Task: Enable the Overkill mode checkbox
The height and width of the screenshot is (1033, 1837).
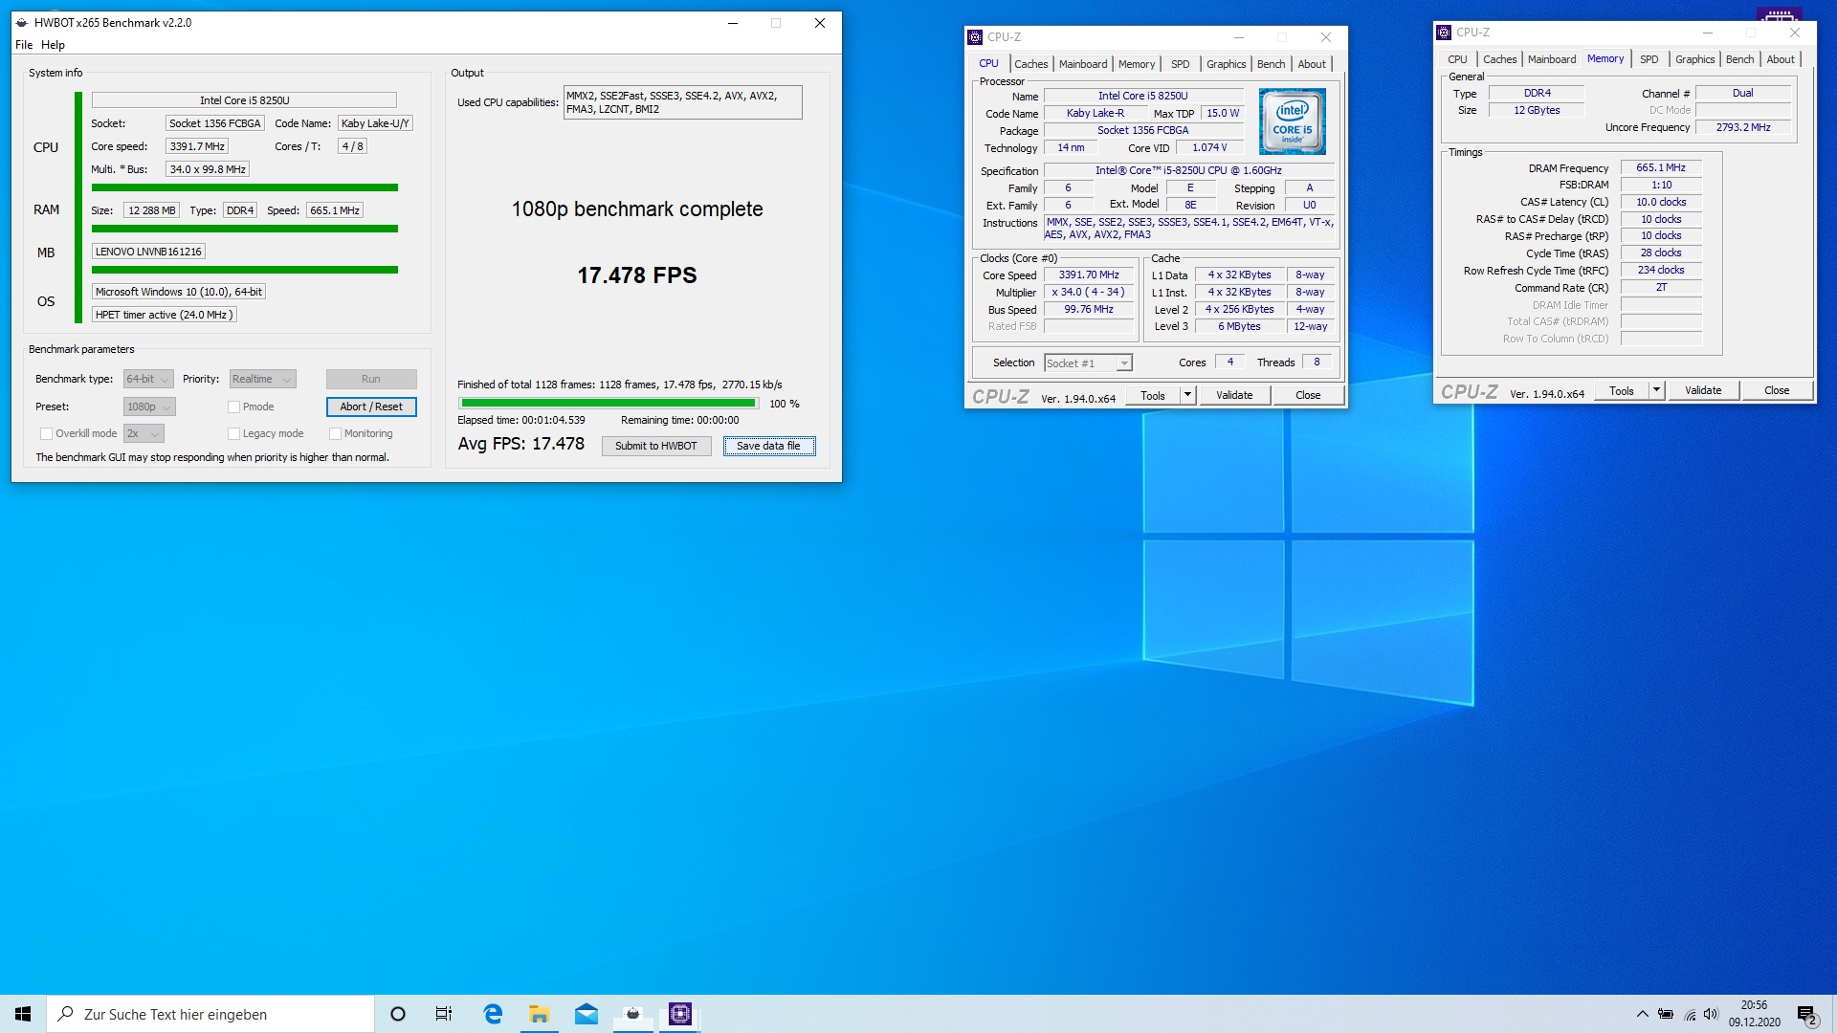Action: (46, 433)
